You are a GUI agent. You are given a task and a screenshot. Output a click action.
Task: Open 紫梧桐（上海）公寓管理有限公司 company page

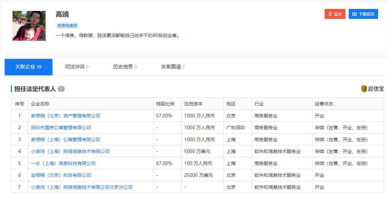click(x=66, y=139)
